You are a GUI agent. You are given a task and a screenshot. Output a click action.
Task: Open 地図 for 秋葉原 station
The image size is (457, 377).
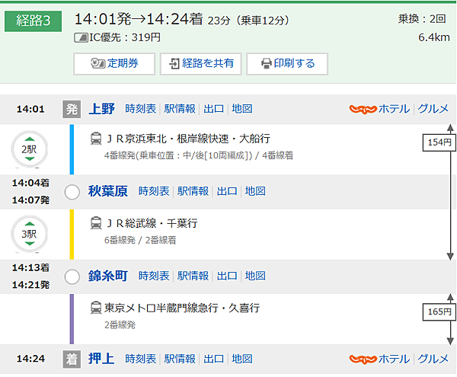tap(255, 191)
